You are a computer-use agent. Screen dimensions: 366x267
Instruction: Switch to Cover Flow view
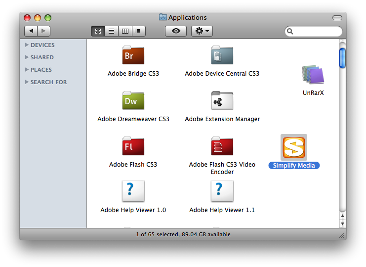pyautogui.click(x=139, y=31)
